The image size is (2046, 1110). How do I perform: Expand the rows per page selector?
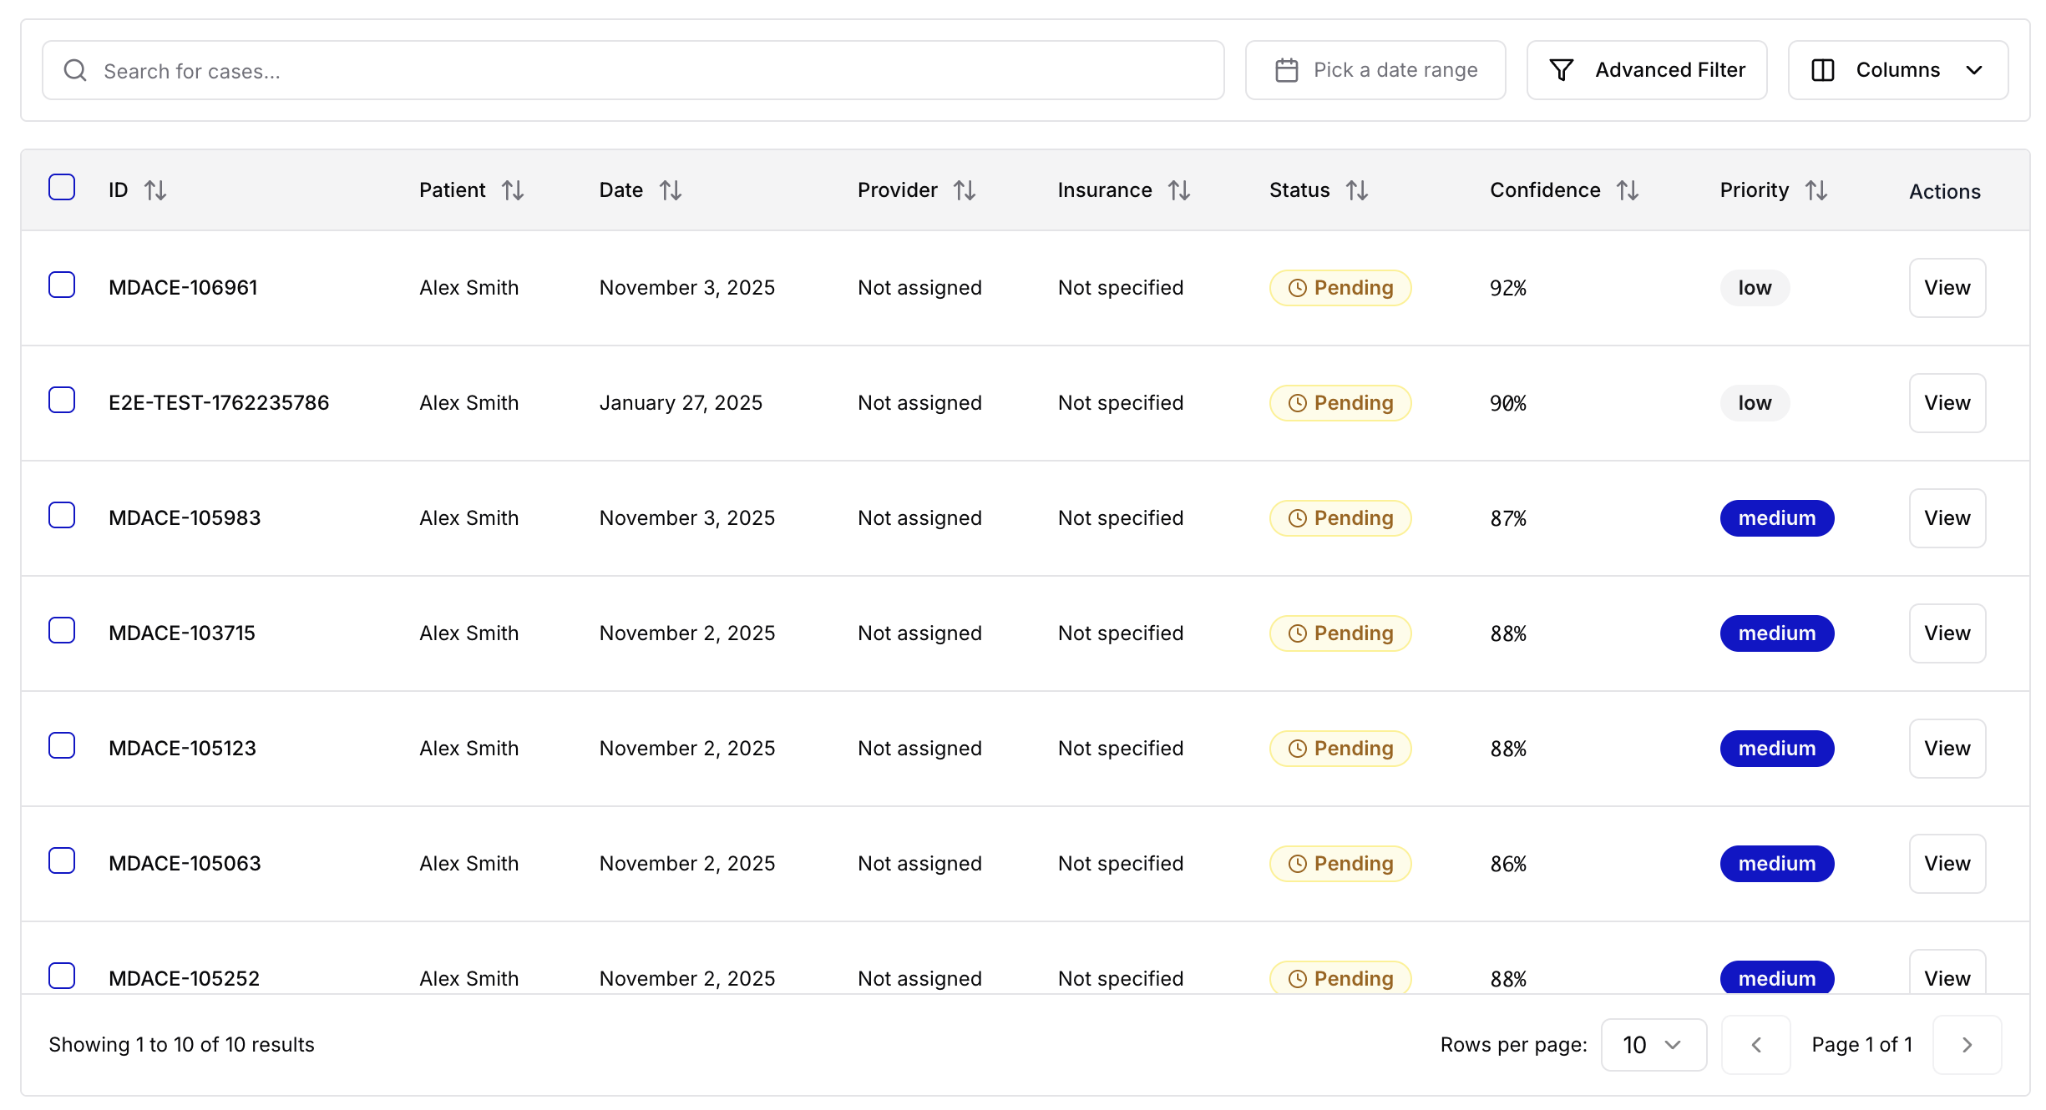click(x=1653, y=1045)
